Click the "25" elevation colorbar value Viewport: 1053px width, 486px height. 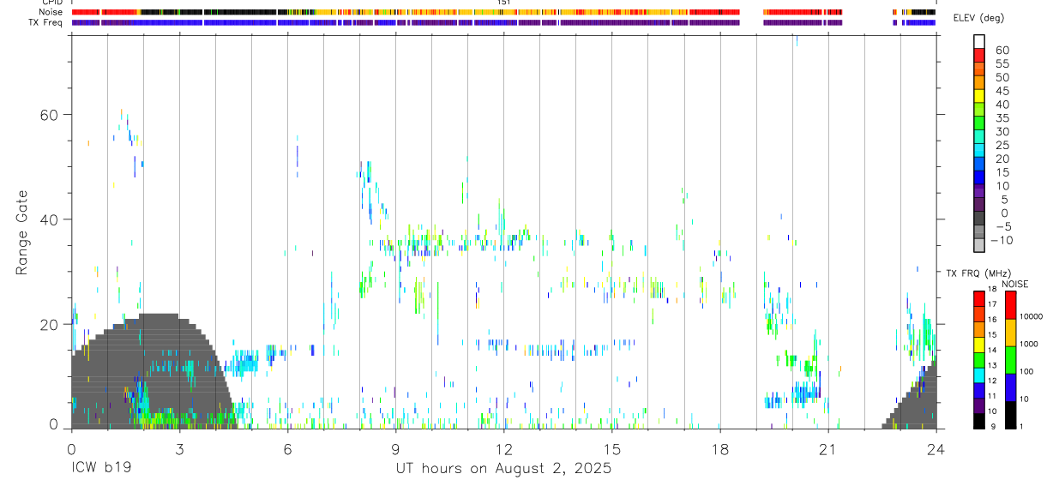tap(1002, 146)
